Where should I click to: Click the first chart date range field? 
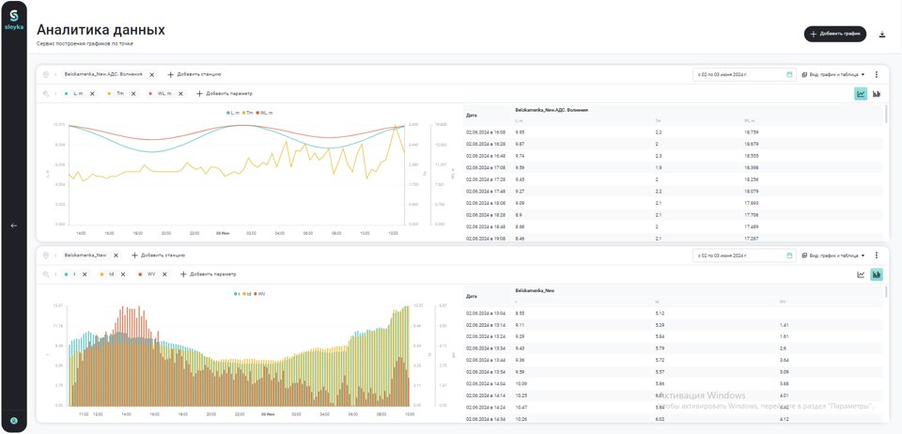(744, 75)
